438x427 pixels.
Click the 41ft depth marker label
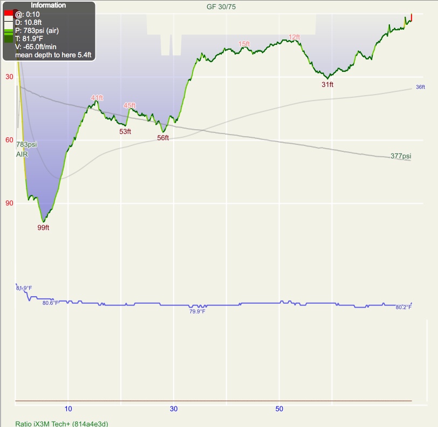coord(97,98)
